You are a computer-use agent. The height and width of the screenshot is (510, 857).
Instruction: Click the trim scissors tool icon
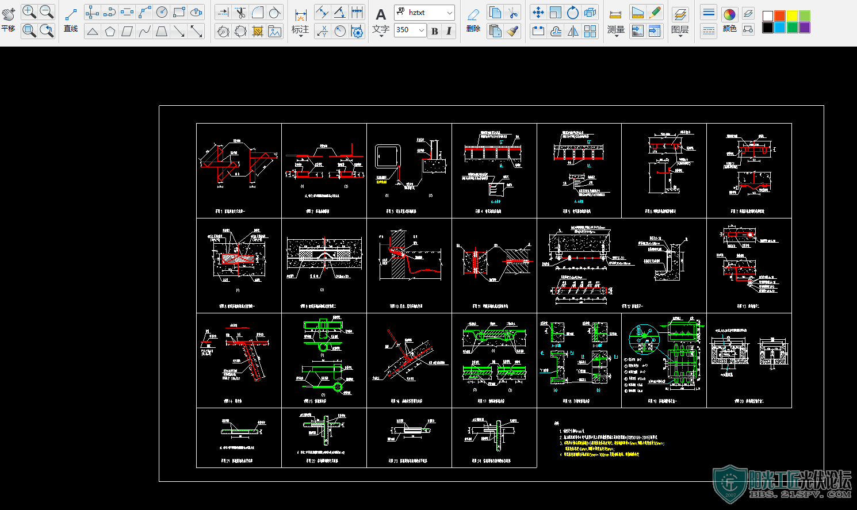[x=240, y=12]
